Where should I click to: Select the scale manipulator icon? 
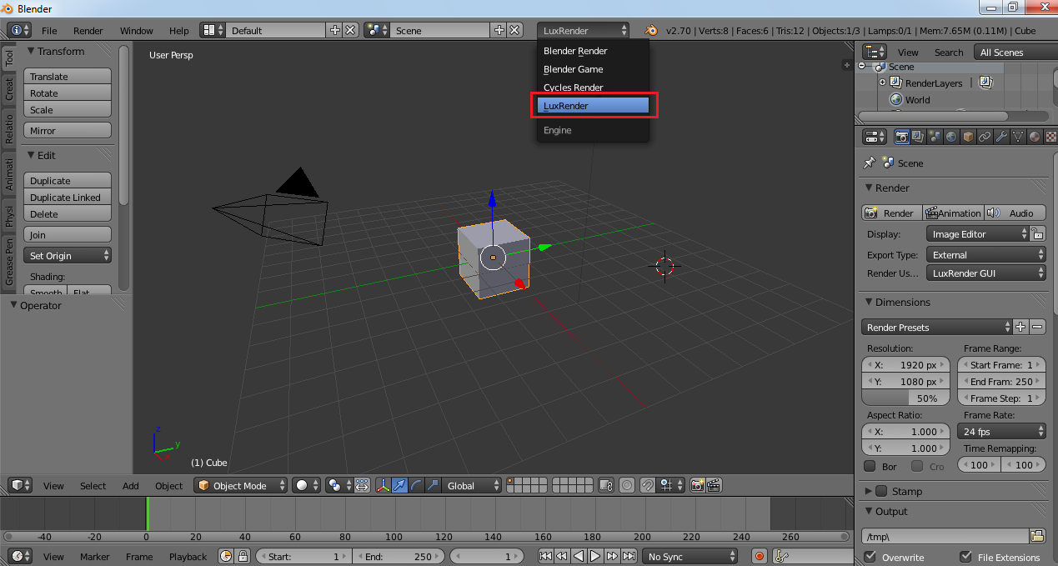point(433,485)
